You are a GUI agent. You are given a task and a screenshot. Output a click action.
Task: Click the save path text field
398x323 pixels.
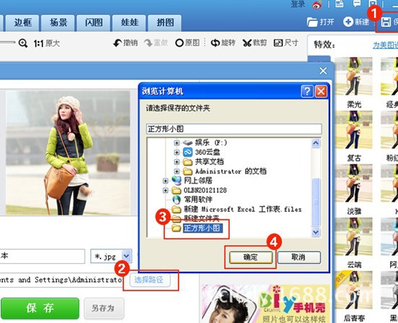pos(61,280)
